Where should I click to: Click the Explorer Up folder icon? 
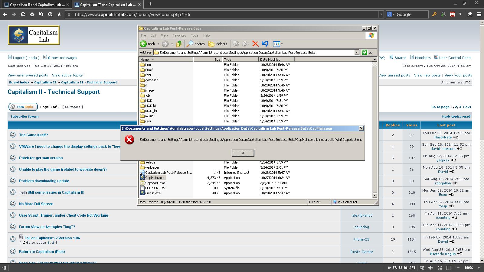179,44
